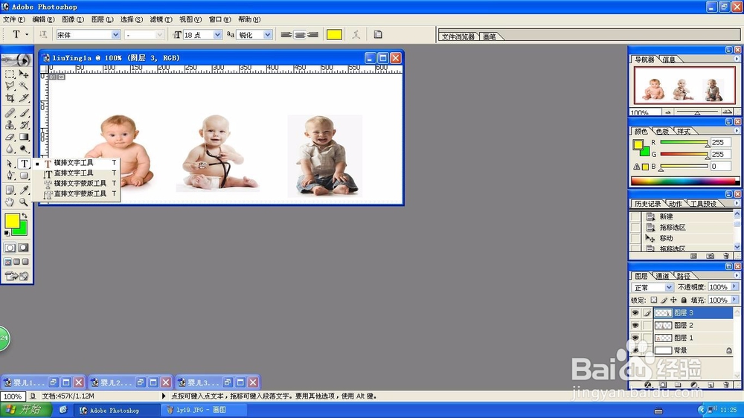Select the Brush tool

point(24,113)
